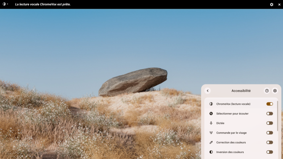
Task: Click Commande par le visage label
Action: (231, 133)
